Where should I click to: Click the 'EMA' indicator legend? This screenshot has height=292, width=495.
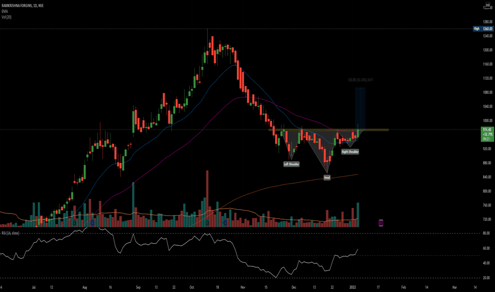tap(5, 11)
